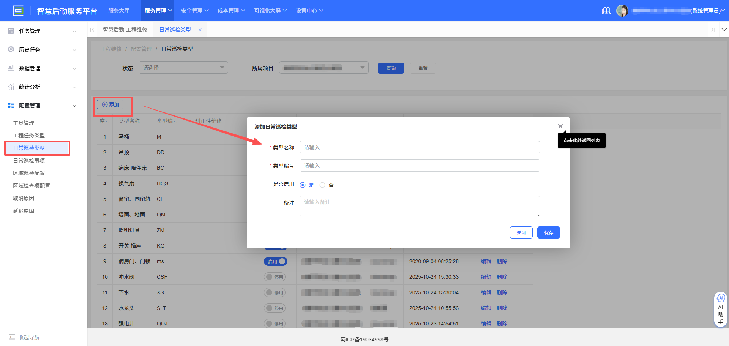Open the 所属项目 dropdown
Image resolution: width=729 pixels, height=346 pixels.
323,67
